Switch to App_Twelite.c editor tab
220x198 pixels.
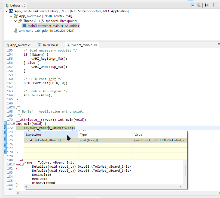click(x=18, y=45)
